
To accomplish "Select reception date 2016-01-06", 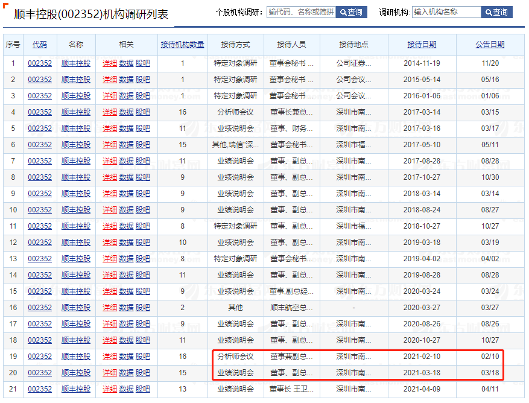I will coord(422,96).
